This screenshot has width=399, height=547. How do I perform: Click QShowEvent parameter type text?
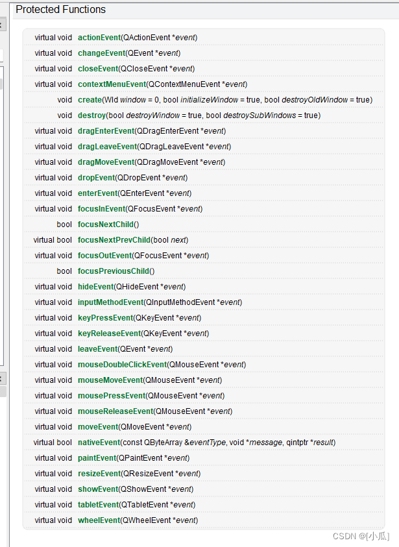pos(143,489)
